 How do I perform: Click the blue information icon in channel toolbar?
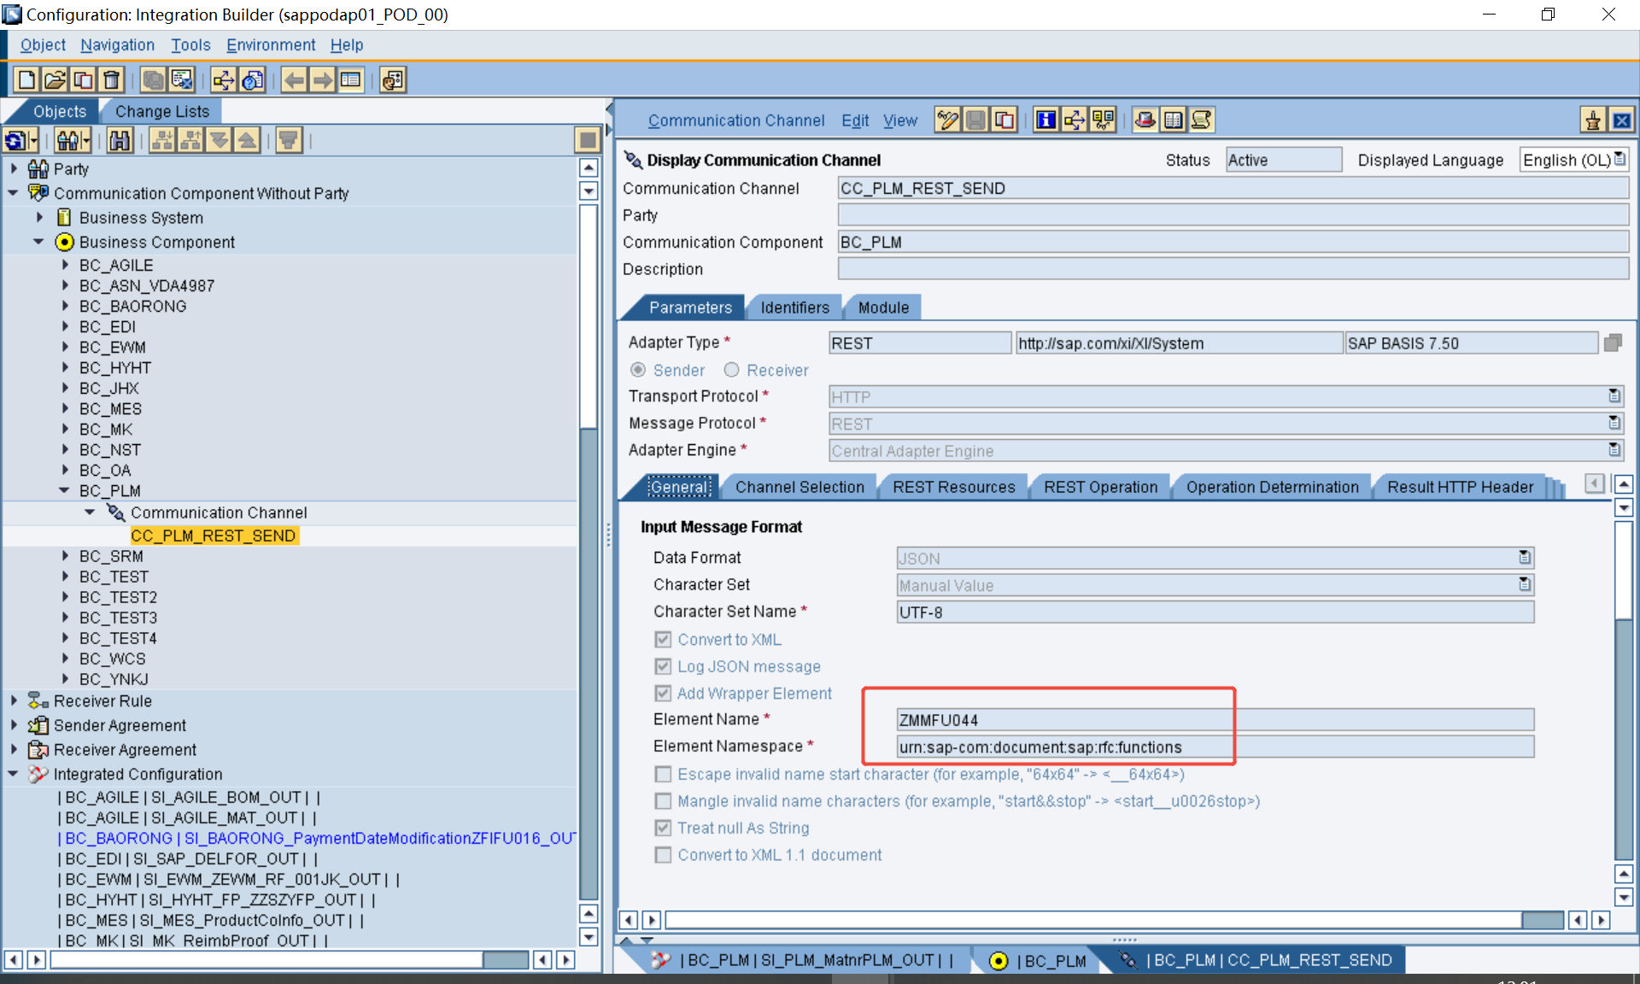(1045, 120)
